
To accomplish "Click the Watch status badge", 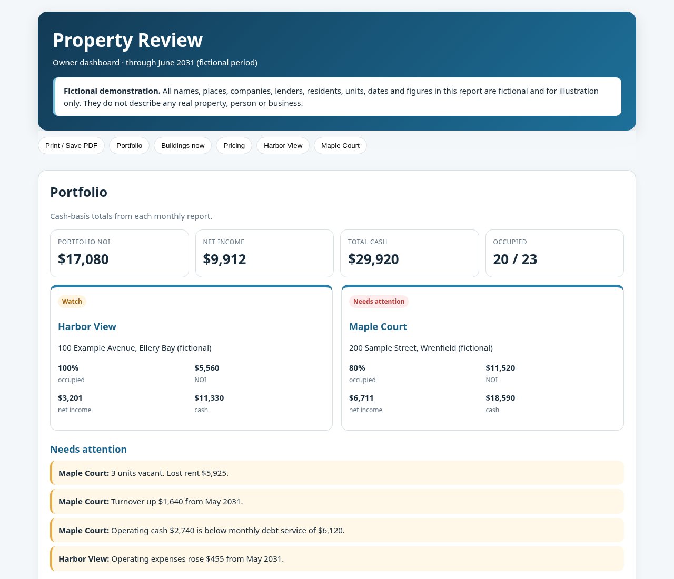I will point(72,302).
